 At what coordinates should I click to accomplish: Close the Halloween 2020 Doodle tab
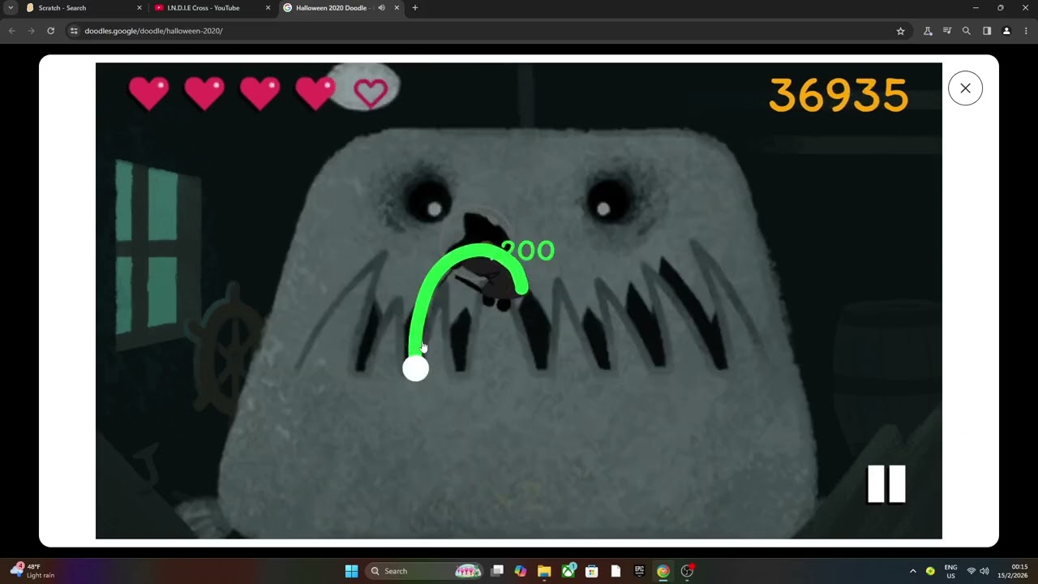[397, 8]
